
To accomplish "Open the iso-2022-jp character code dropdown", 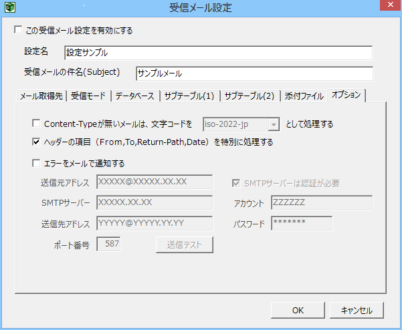I will point(274,125).
